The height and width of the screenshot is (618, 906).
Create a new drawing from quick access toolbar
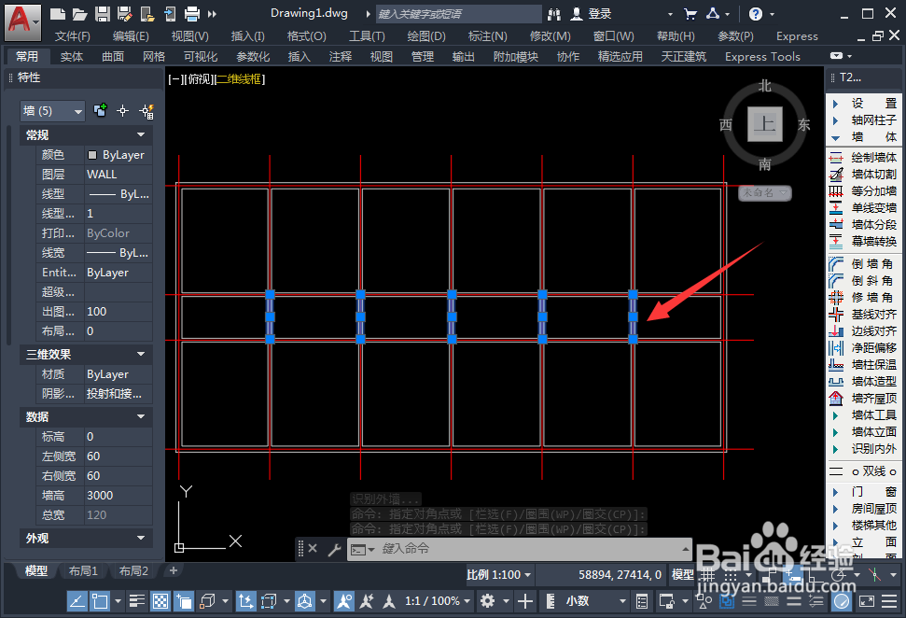57,14
